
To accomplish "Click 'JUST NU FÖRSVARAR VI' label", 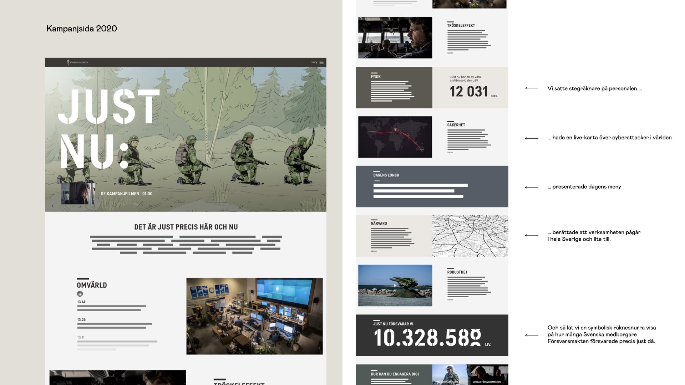I will (x=393, y=324).
